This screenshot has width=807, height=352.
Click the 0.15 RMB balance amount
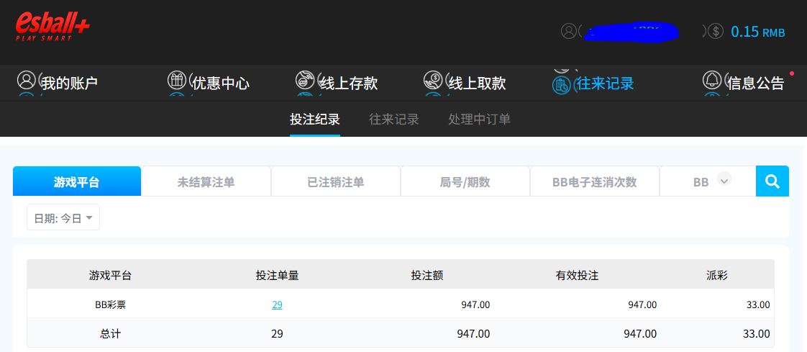tap(757, 32)
